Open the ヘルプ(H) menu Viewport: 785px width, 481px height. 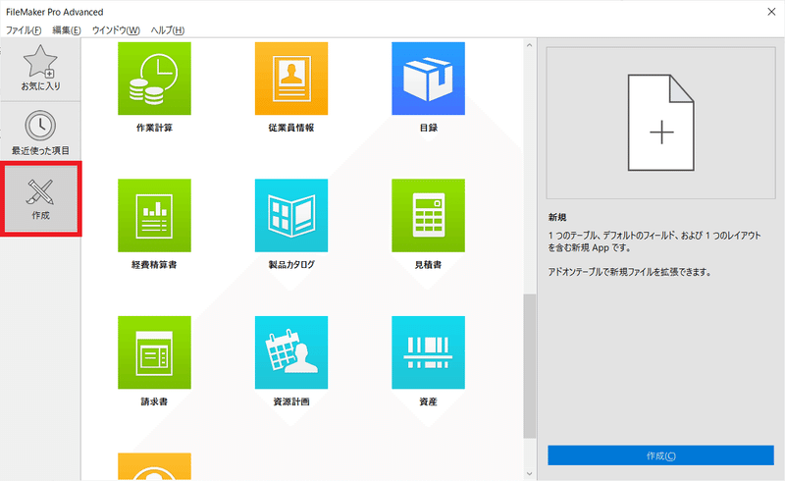tap(168, 30)
